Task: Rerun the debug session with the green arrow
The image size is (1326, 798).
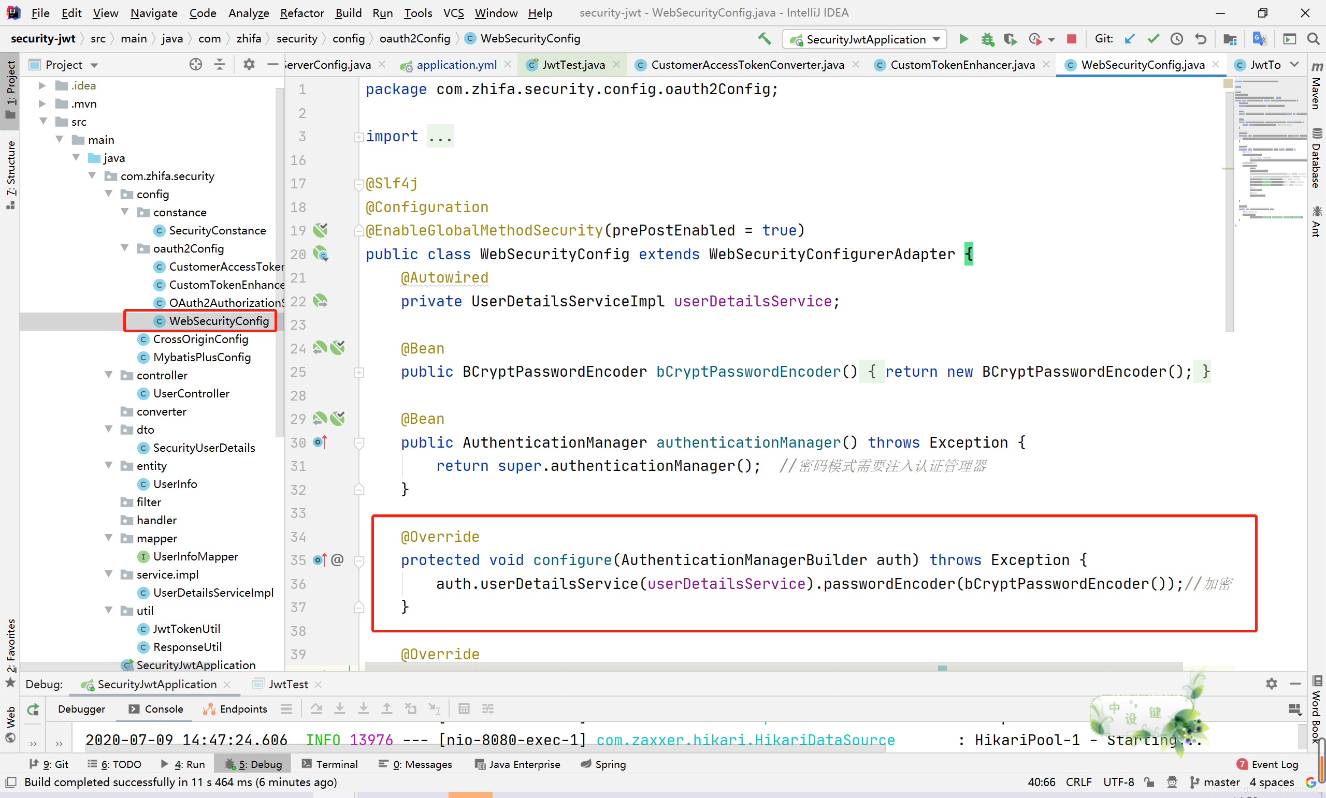Action: 33,710
